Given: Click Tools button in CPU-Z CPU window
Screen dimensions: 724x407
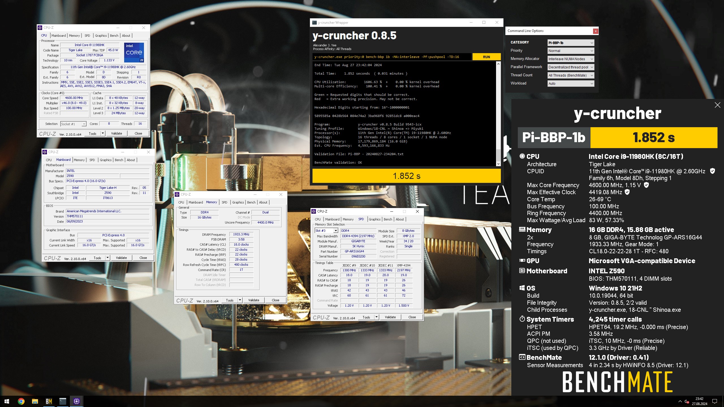Looking at the screenshot, I should click(x=92, y=133).
